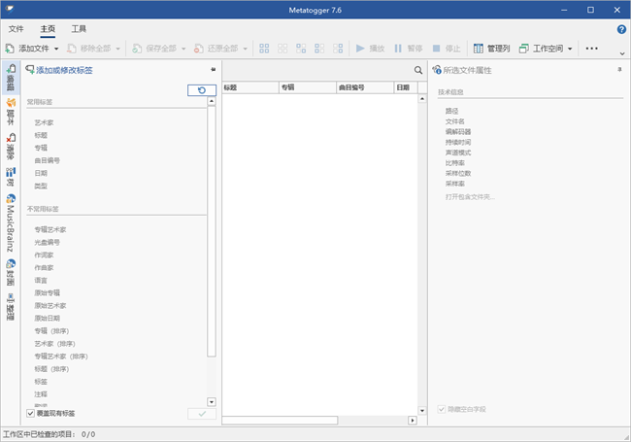The width and height of the screenshot is (631, 442).
Task: Click the search magnifier icon above file list
Action: pyautogui.click(x=418, y=70)
